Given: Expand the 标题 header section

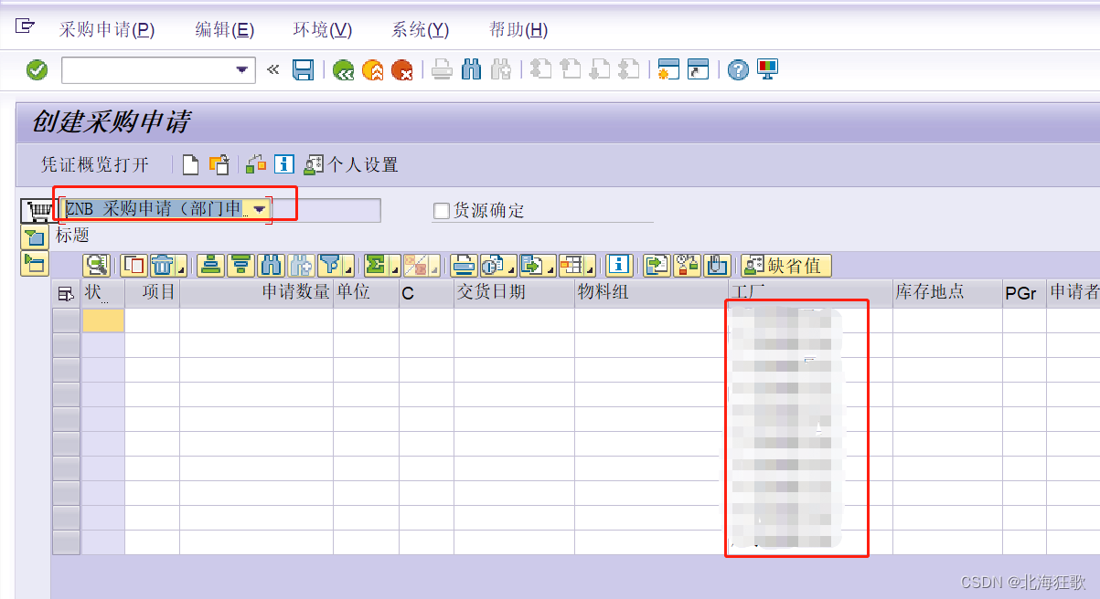Looking at the screenshot, I should (x=33, y=237).
